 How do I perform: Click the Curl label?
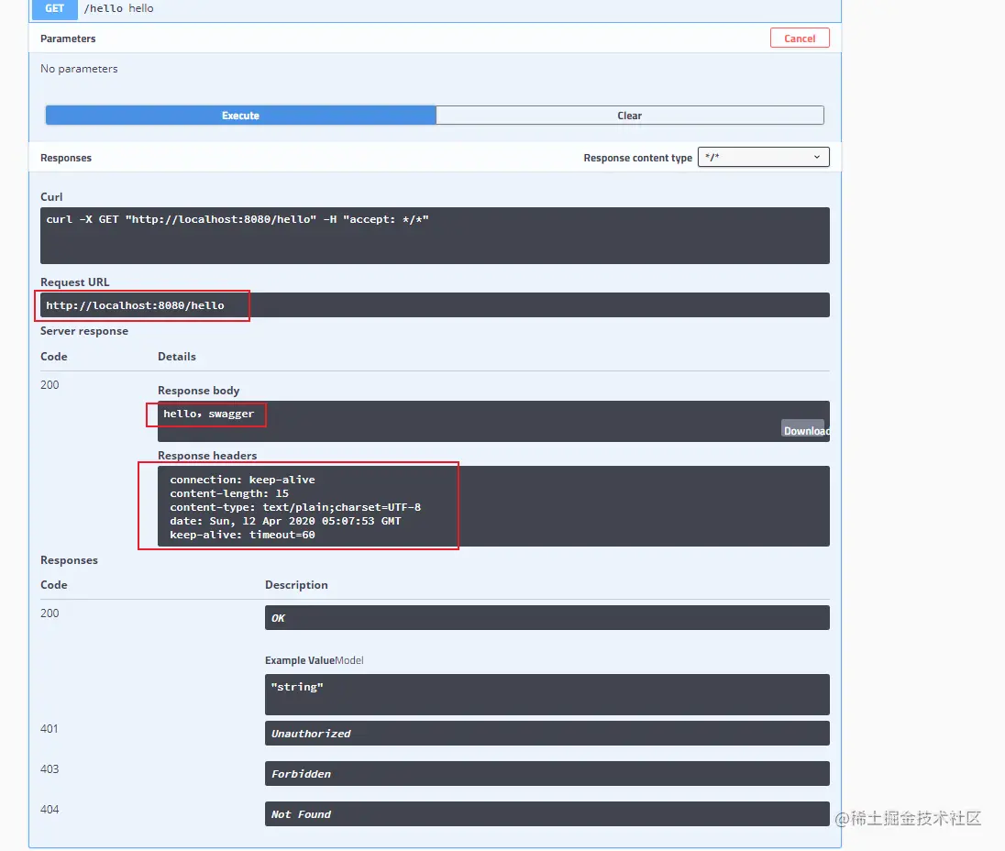[x=51, y=197]
